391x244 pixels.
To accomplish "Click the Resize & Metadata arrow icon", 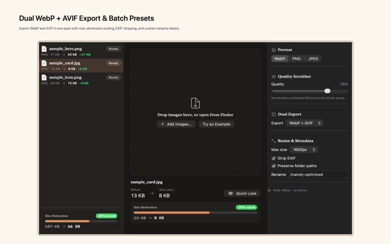I will (274, 141).
